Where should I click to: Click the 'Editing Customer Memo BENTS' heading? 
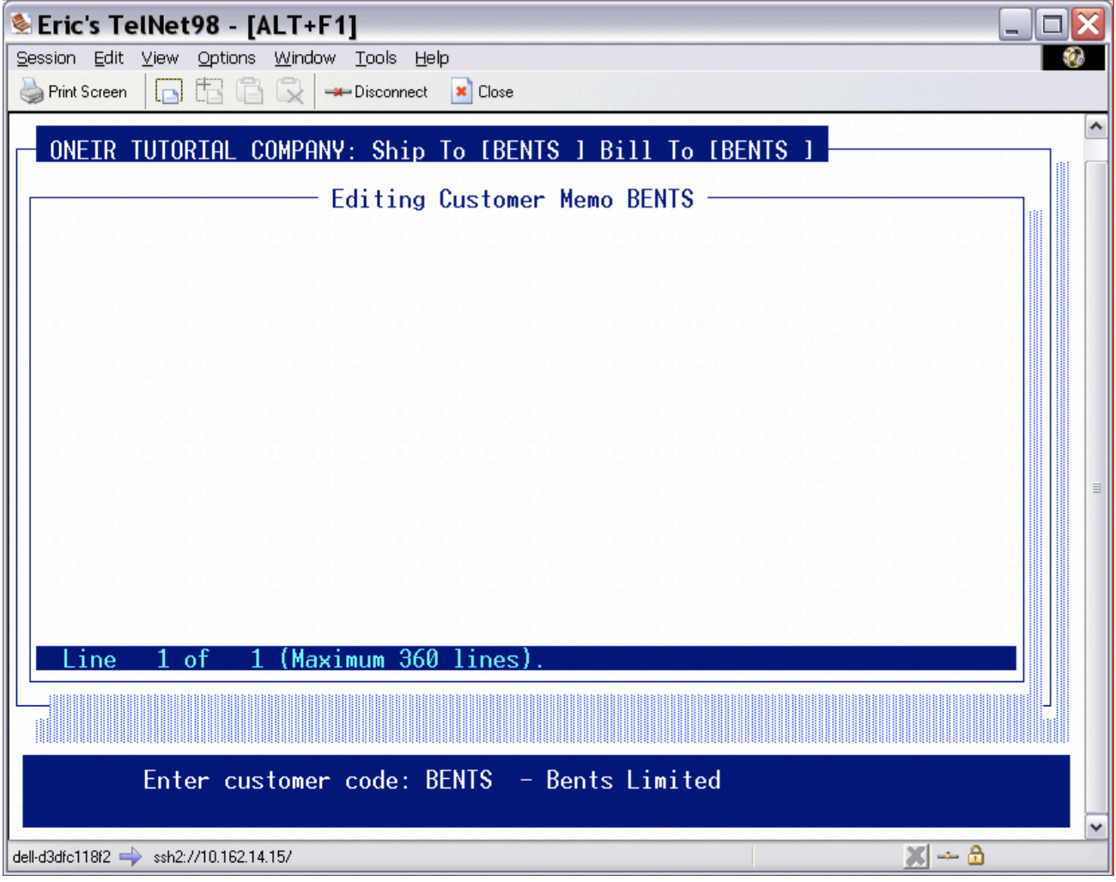click(x=513, y=199)
